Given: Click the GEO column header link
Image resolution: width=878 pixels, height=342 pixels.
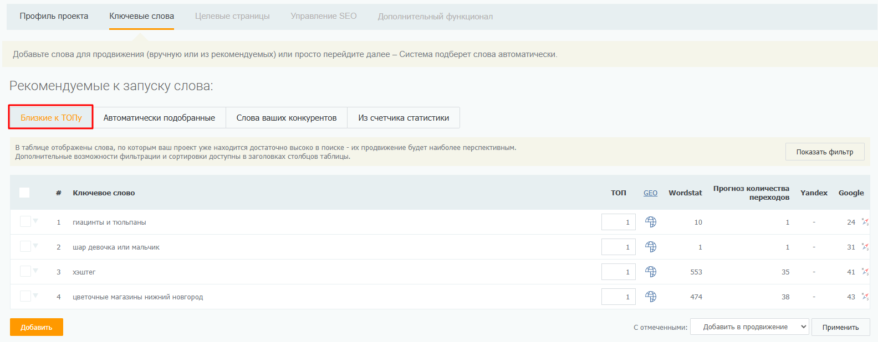Looking at the screenshot, I should click(x=650, y=193).
